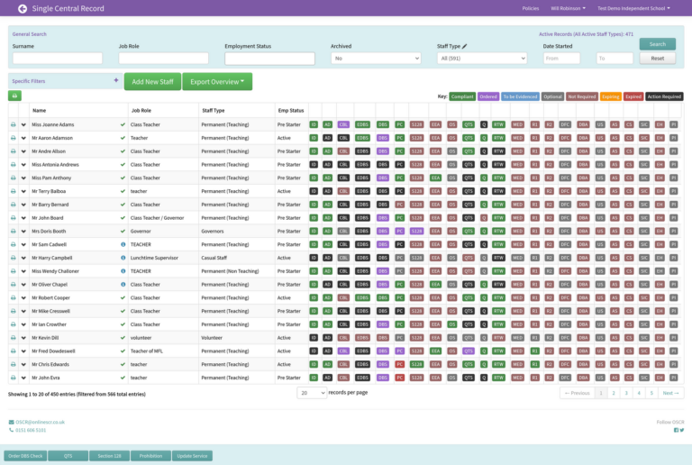Click the print icon for Miss Joanne Adams

click(x=14, y=124)
